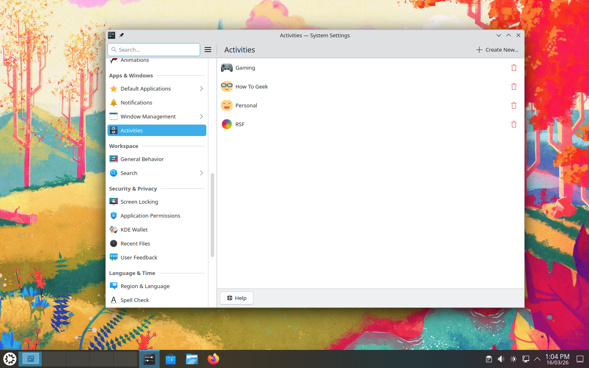Open KDE Wallet settings
The height and width of the screenshot is (368, 589).
click(x=157, y=229)
